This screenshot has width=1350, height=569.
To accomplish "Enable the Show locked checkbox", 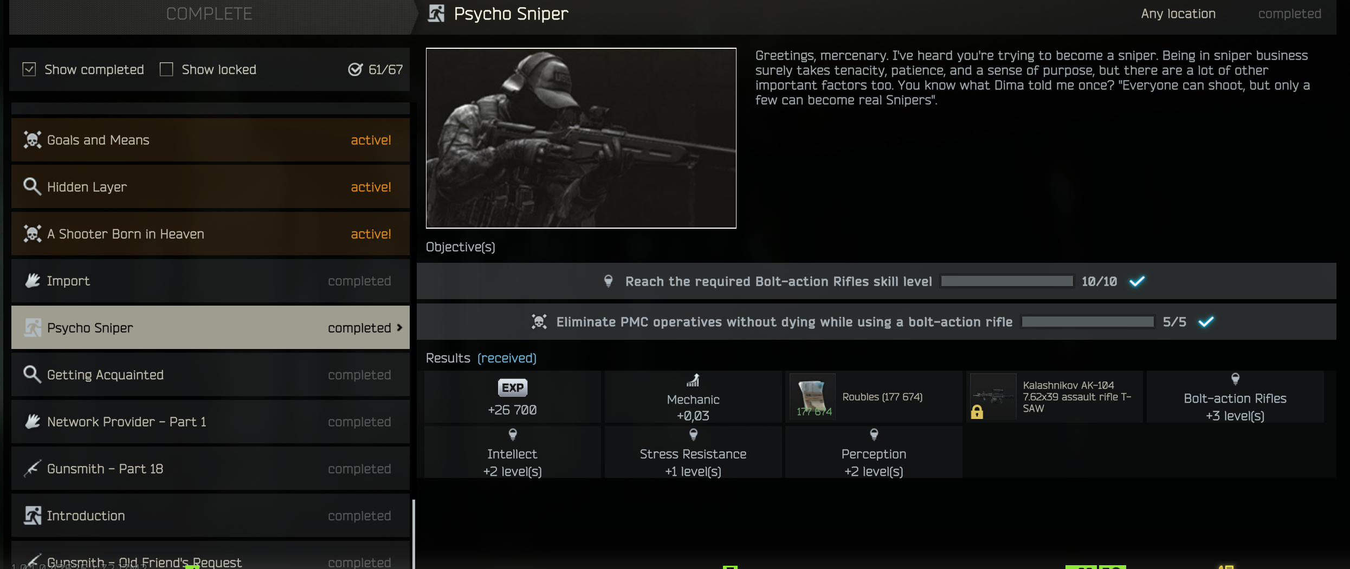I will click(166, 69).
